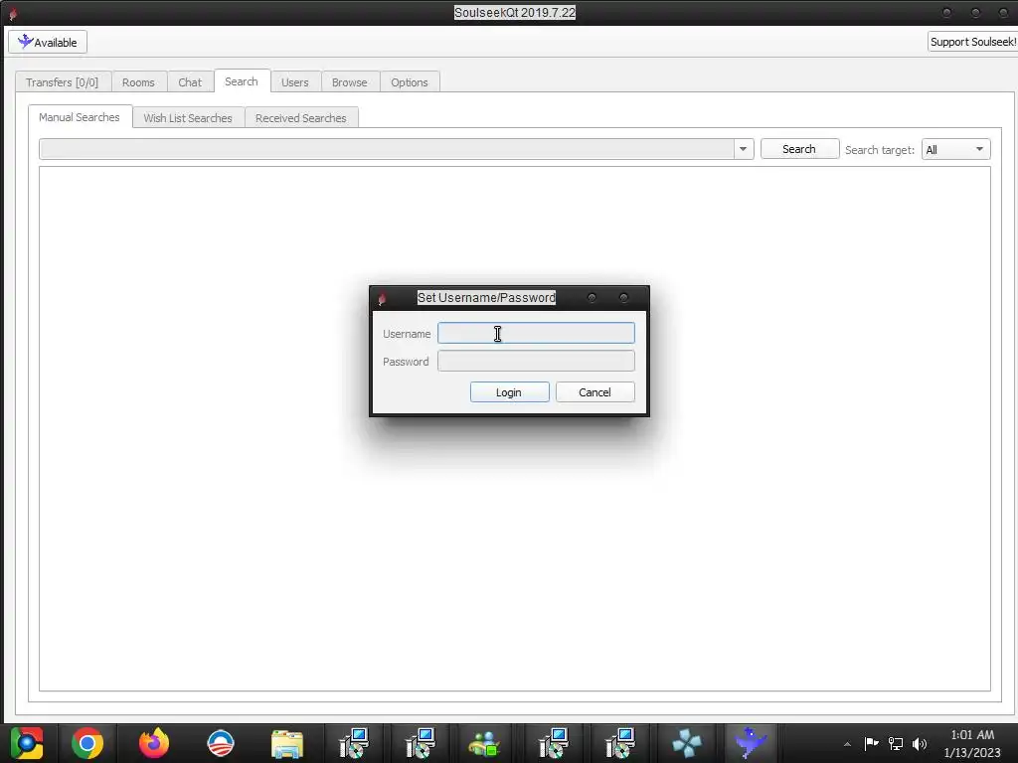The image size is (1018, 763).
Task: Focus the Username input field
Action: tap(536, 334)
